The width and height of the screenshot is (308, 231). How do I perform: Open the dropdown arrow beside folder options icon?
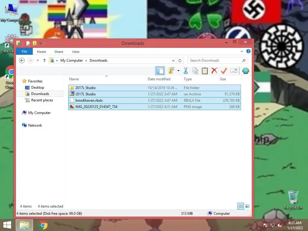point(178,71)
